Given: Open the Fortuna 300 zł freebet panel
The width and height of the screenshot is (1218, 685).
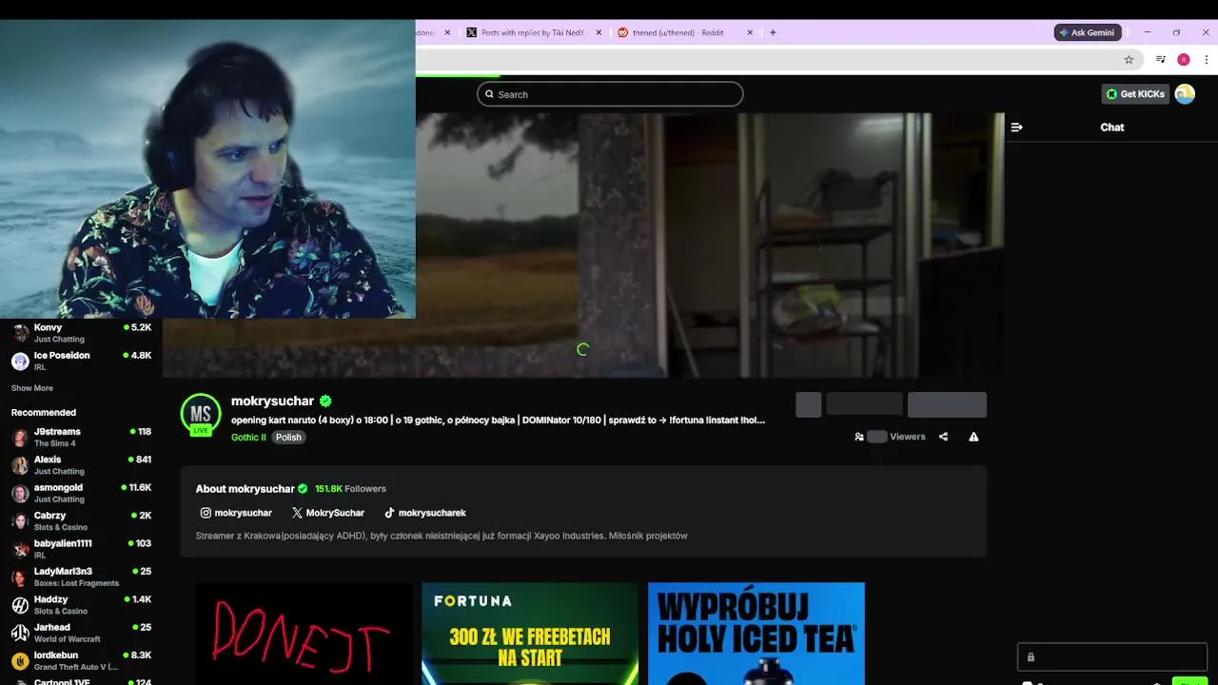Looking at the screenshot, I should [x=530, y=634].
